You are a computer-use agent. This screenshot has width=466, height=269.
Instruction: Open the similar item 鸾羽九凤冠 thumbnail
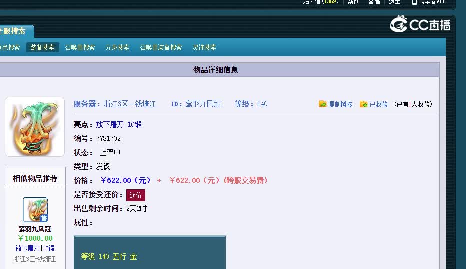pos(35,210)
